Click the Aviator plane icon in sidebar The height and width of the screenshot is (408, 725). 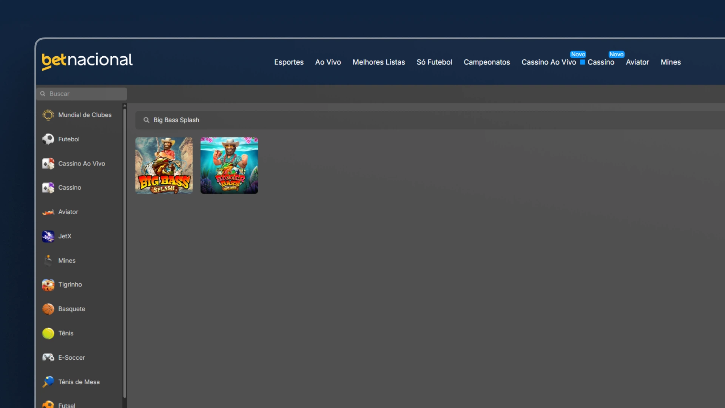(48, 212)
